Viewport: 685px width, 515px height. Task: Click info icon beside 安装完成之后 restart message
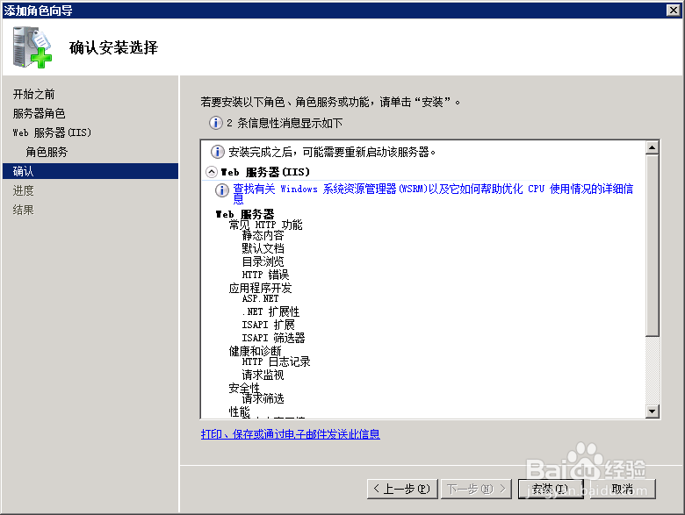pos(218,152)
